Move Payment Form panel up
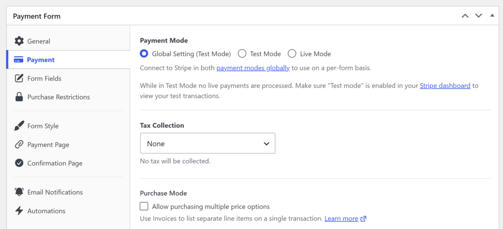503x229 pixels. coord(465,16)
